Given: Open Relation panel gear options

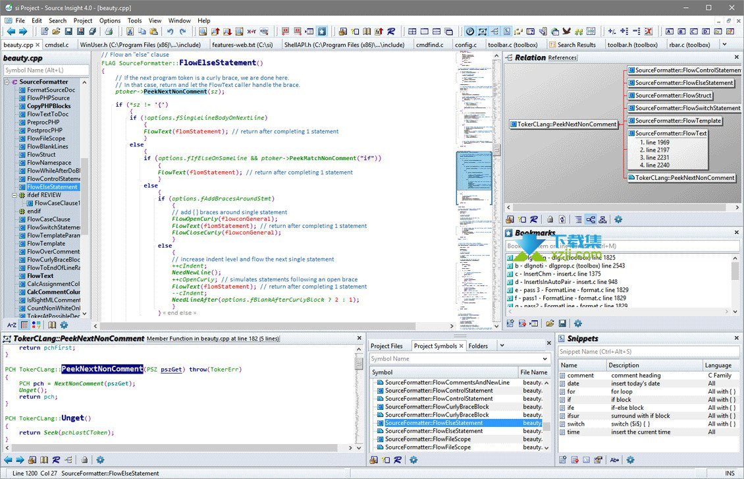Looking at the screenshot, I should 618,219.
